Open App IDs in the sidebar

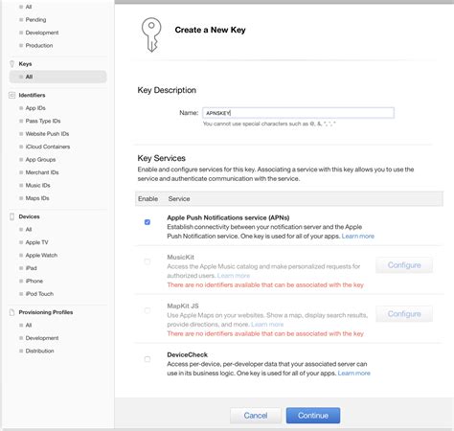(x=35, y=108)
